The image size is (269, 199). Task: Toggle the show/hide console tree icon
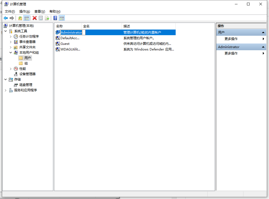26,18
